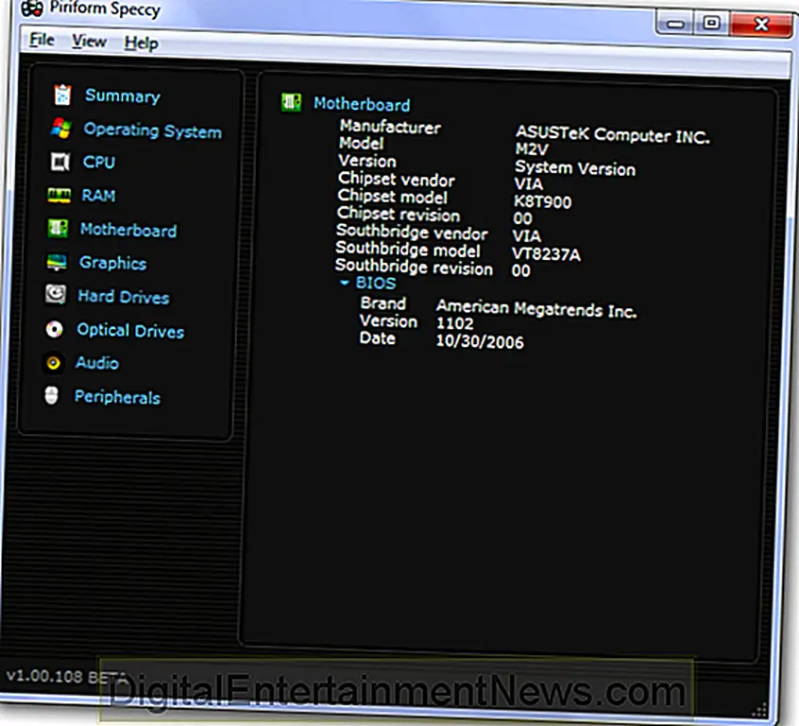Click the Hard Drives disk icon
The height and width of the screenshot is (726, 799).
coord(56,295)
